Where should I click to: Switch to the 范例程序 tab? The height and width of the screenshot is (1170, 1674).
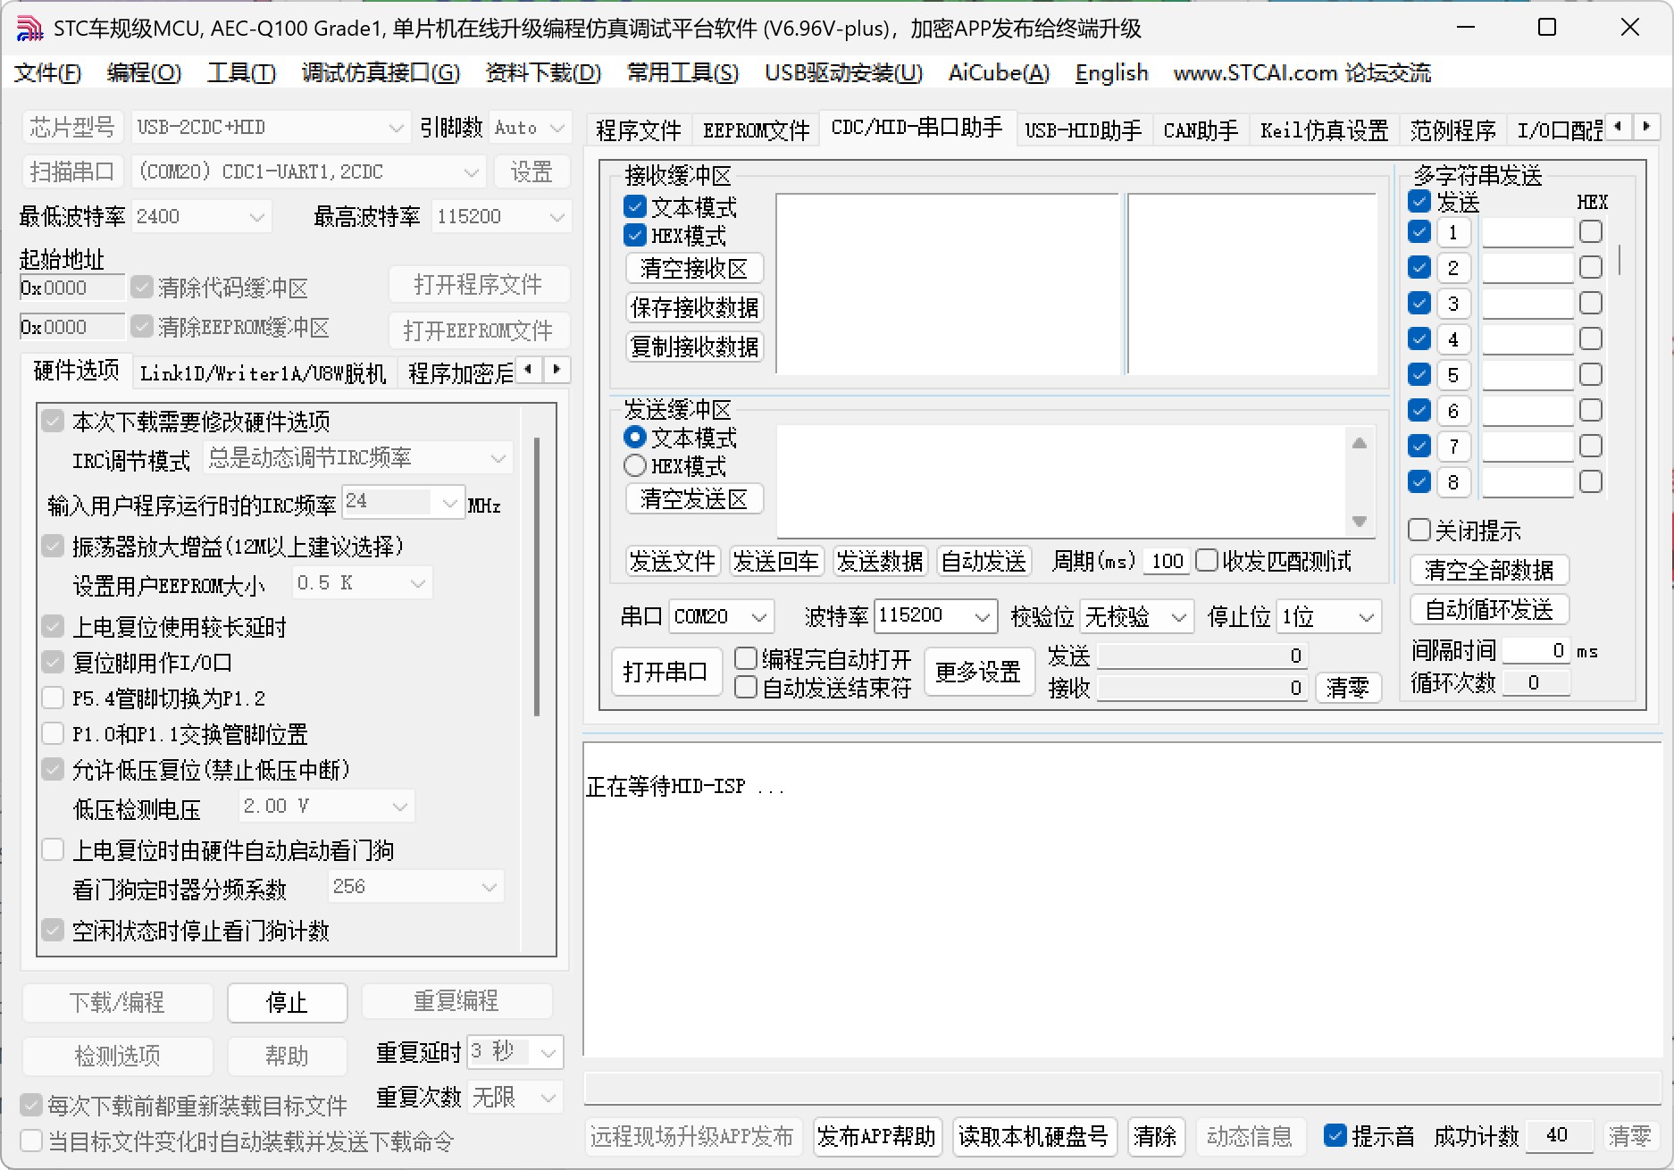pyautogui.click(x=1452, y=130)
